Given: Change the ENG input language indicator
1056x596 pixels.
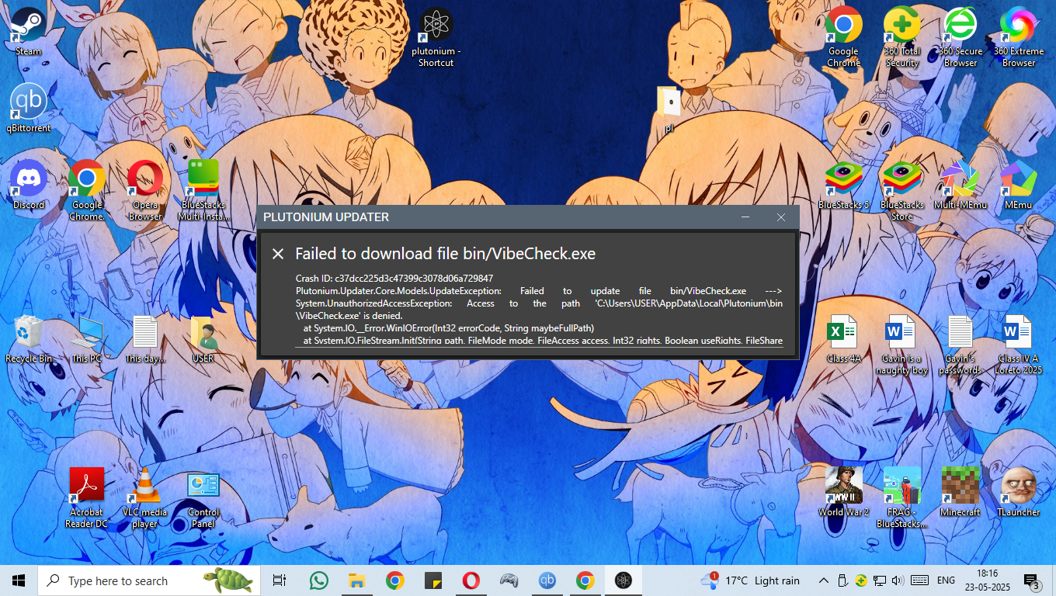Looking at the screenshot, I should coord(946,580).
